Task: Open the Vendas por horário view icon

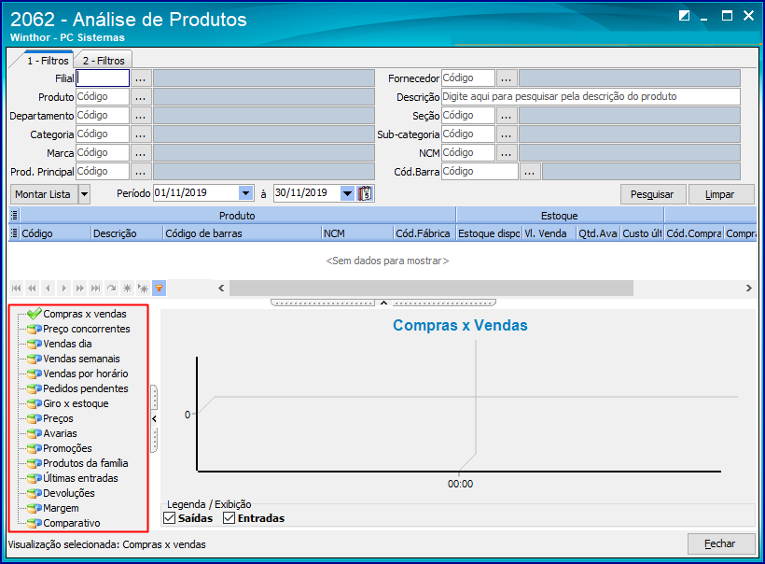Action: pyautogui.click(x=35, y=374)
